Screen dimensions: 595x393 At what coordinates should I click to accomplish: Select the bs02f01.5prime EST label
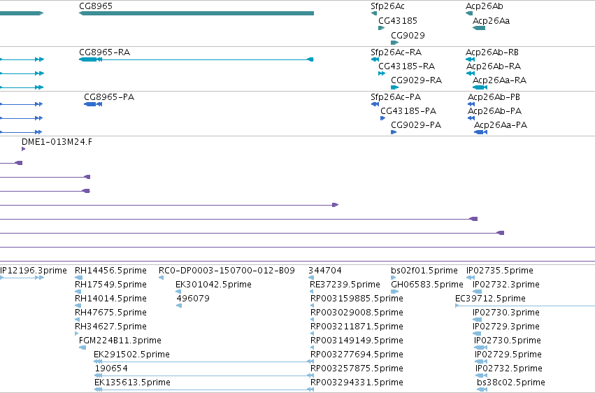coord(424,271)
